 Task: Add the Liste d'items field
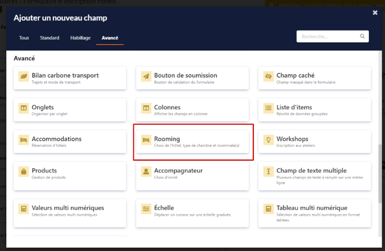[x=314, y=109]
